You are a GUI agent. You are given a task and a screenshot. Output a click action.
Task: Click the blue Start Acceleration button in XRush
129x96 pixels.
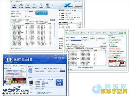(42, 13)
